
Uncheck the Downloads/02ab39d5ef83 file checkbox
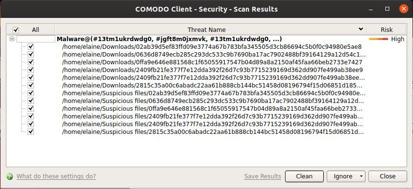[31, 47]
